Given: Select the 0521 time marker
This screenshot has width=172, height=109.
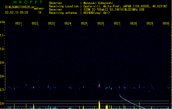Looking at the screenshot, I should click(18, 23).
